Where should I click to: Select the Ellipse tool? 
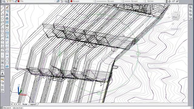click(x=2, y=41)
